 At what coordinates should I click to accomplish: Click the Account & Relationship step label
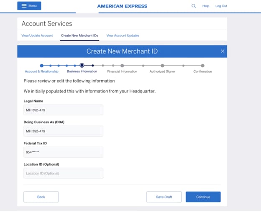click(41, 72)
